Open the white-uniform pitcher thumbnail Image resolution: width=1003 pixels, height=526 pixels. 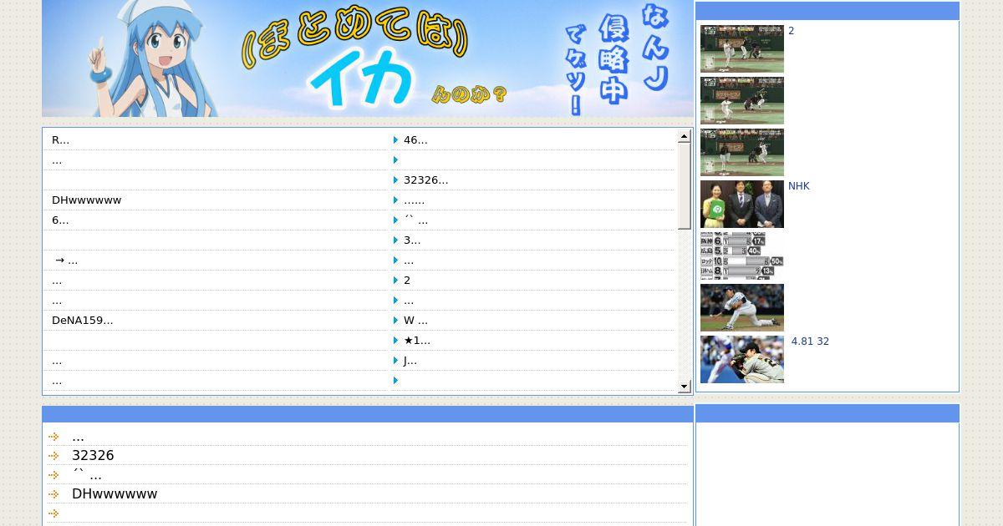(742, 307)
